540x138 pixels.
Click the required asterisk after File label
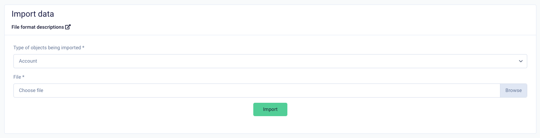click(x=23, y=77)
